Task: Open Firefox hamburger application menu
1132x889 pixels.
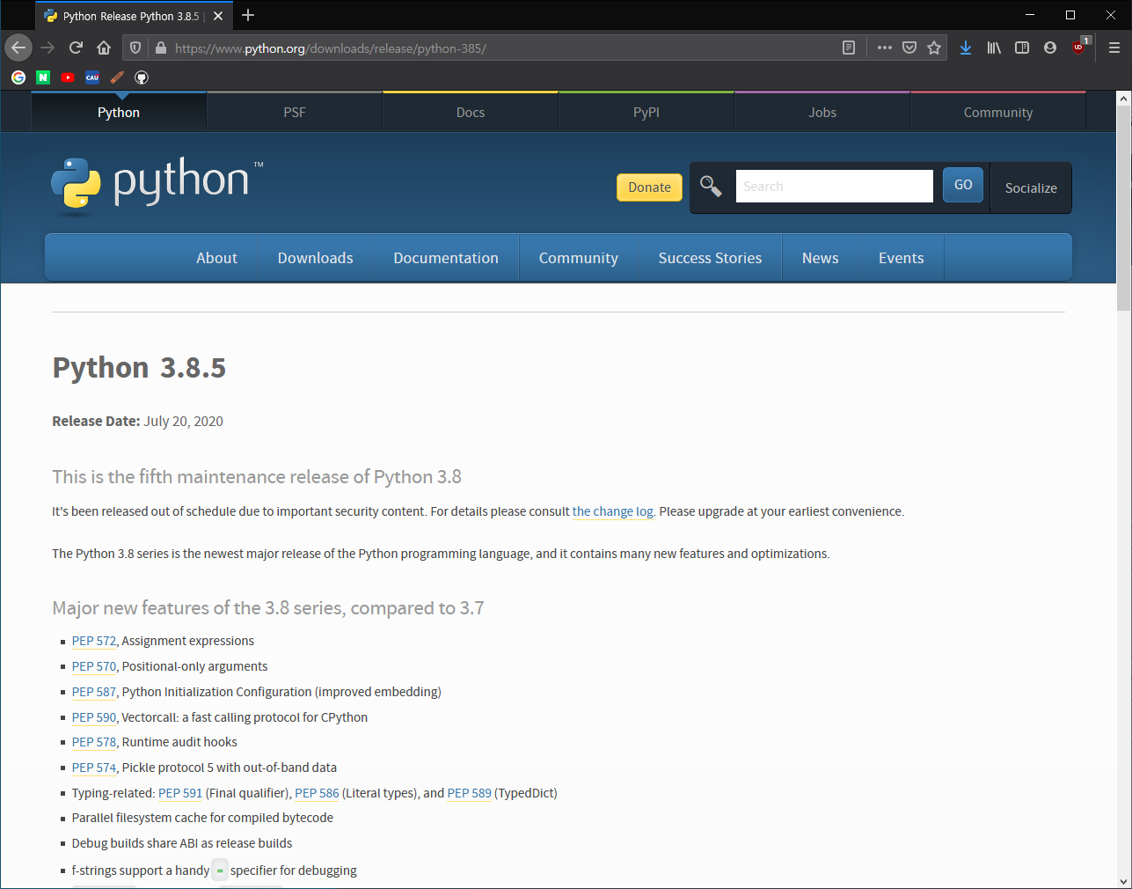Action: click(1114, 48)
